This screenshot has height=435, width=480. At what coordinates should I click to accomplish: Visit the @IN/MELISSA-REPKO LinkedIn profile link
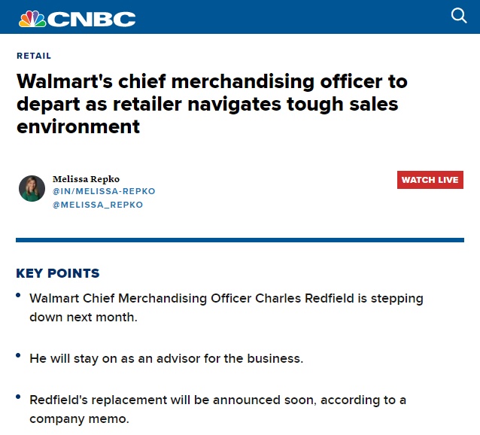point(103,191)
